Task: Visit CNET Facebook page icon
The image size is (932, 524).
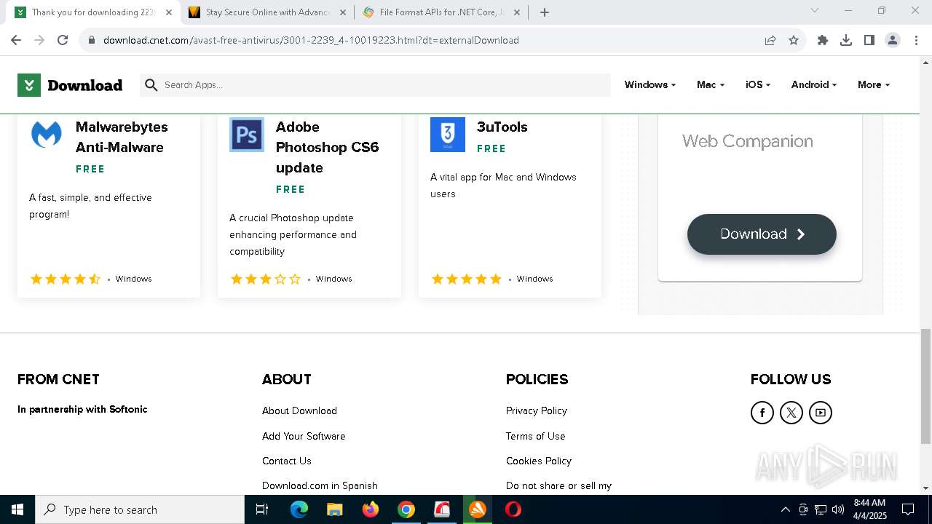Action: click(x=762, y=413)
